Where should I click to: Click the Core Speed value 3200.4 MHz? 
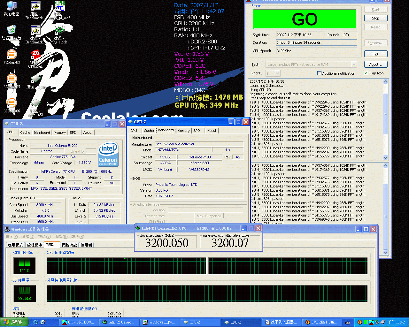(45, 205)
